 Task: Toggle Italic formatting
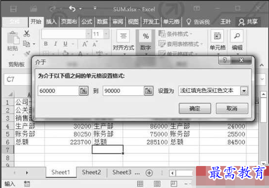55,44
